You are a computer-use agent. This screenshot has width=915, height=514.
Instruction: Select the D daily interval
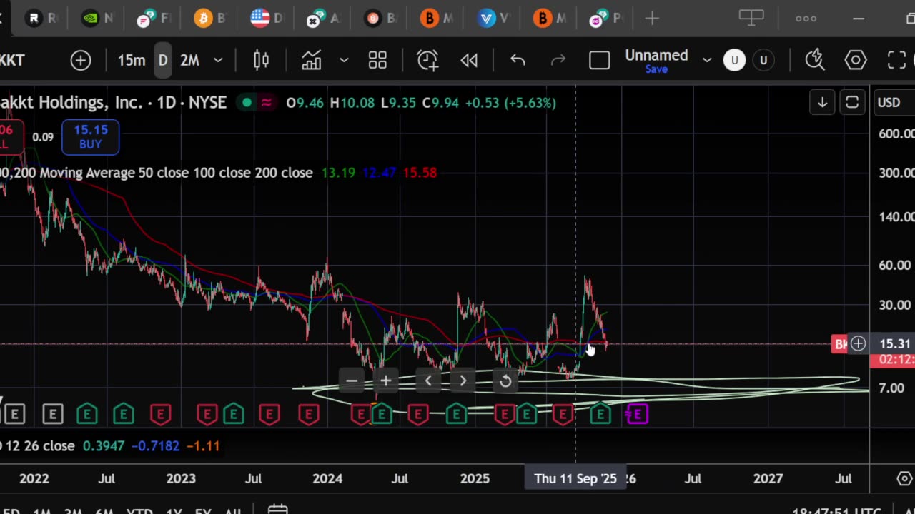(x=163, y=61)
